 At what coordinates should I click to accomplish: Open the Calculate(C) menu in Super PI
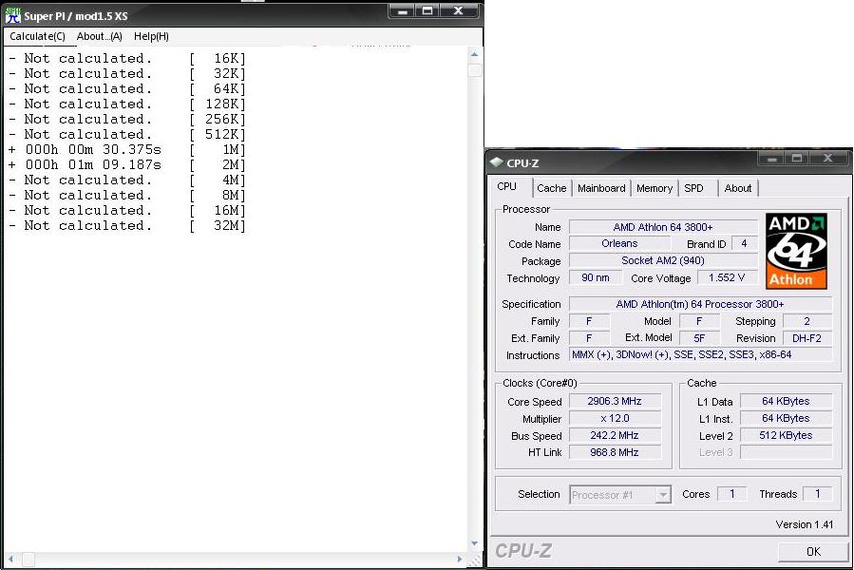[x=37, y=36]
